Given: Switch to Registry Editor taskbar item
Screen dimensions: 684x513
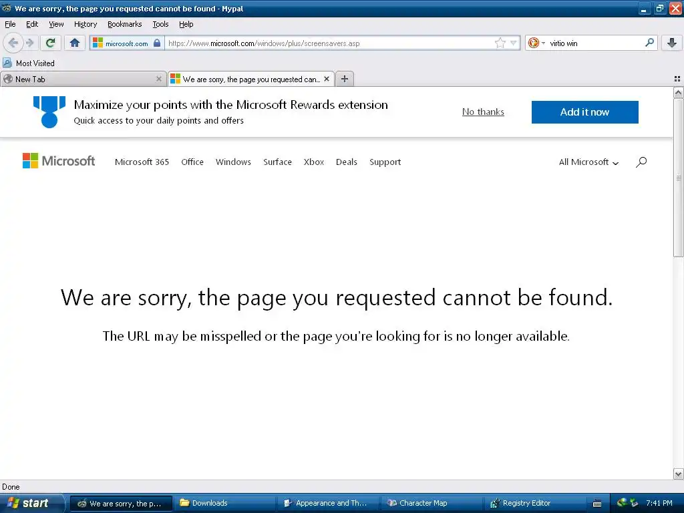Looking at the screenshot, I should pos(536,503).
